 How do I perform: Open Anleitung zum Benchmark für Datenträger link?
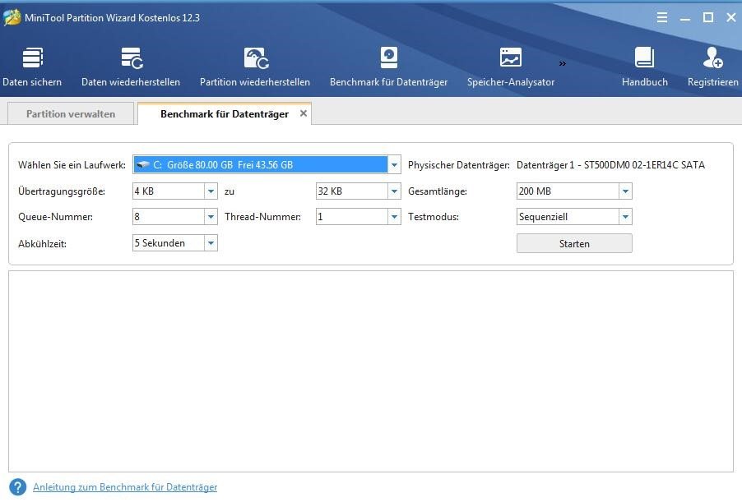pyautogui.click(x=125, y=487)
